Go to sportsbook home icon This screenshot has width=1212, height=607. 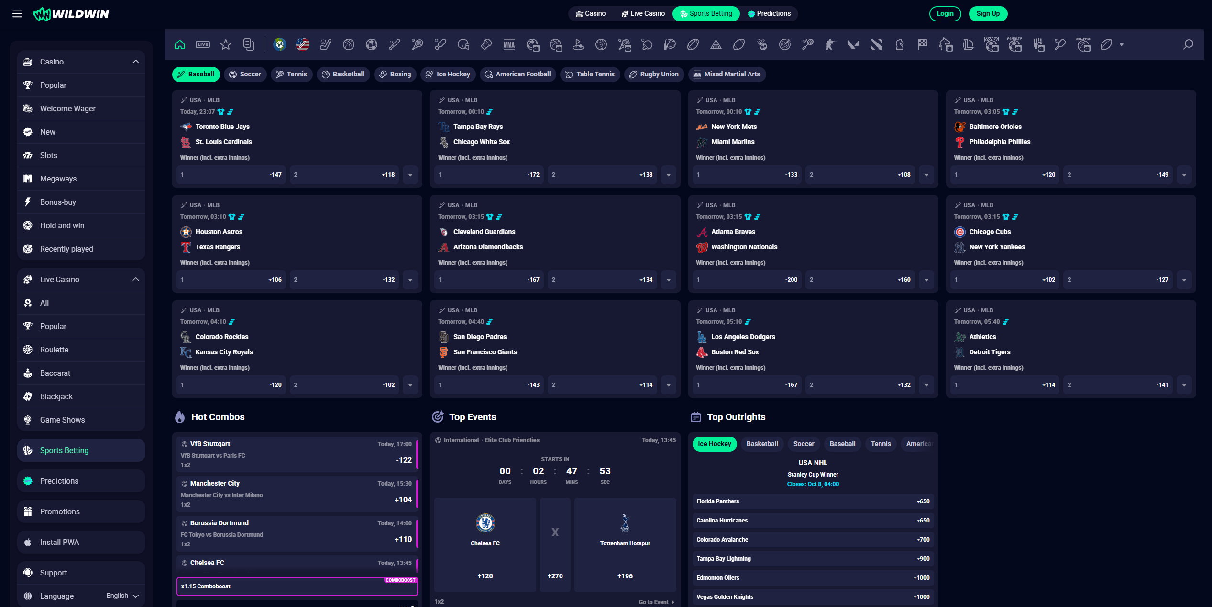pyautogui.click(x=180, y=45)
